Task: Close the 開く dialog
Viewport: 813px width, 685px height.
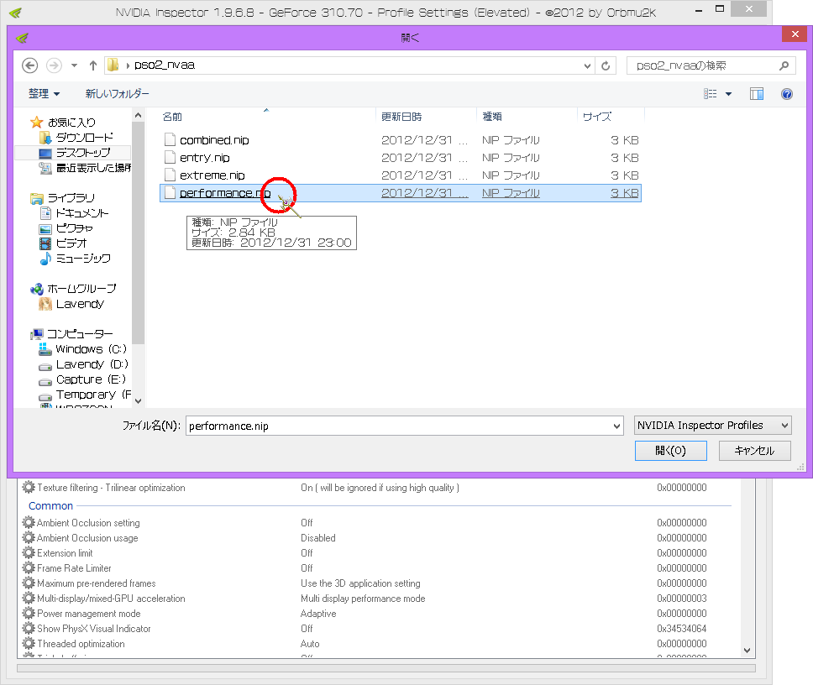Action: [795, 34]
